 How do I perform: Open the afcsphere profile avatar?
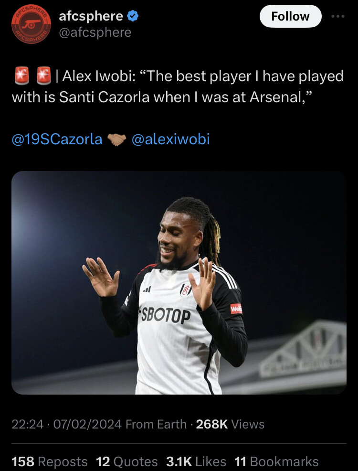click(31, 24)
